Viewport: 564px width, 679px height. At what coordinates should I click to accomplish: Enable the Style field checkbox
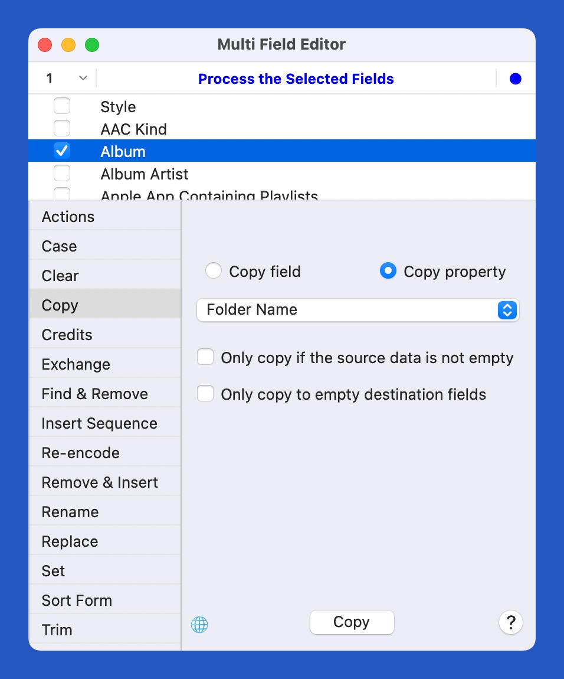tap(62, 106)
